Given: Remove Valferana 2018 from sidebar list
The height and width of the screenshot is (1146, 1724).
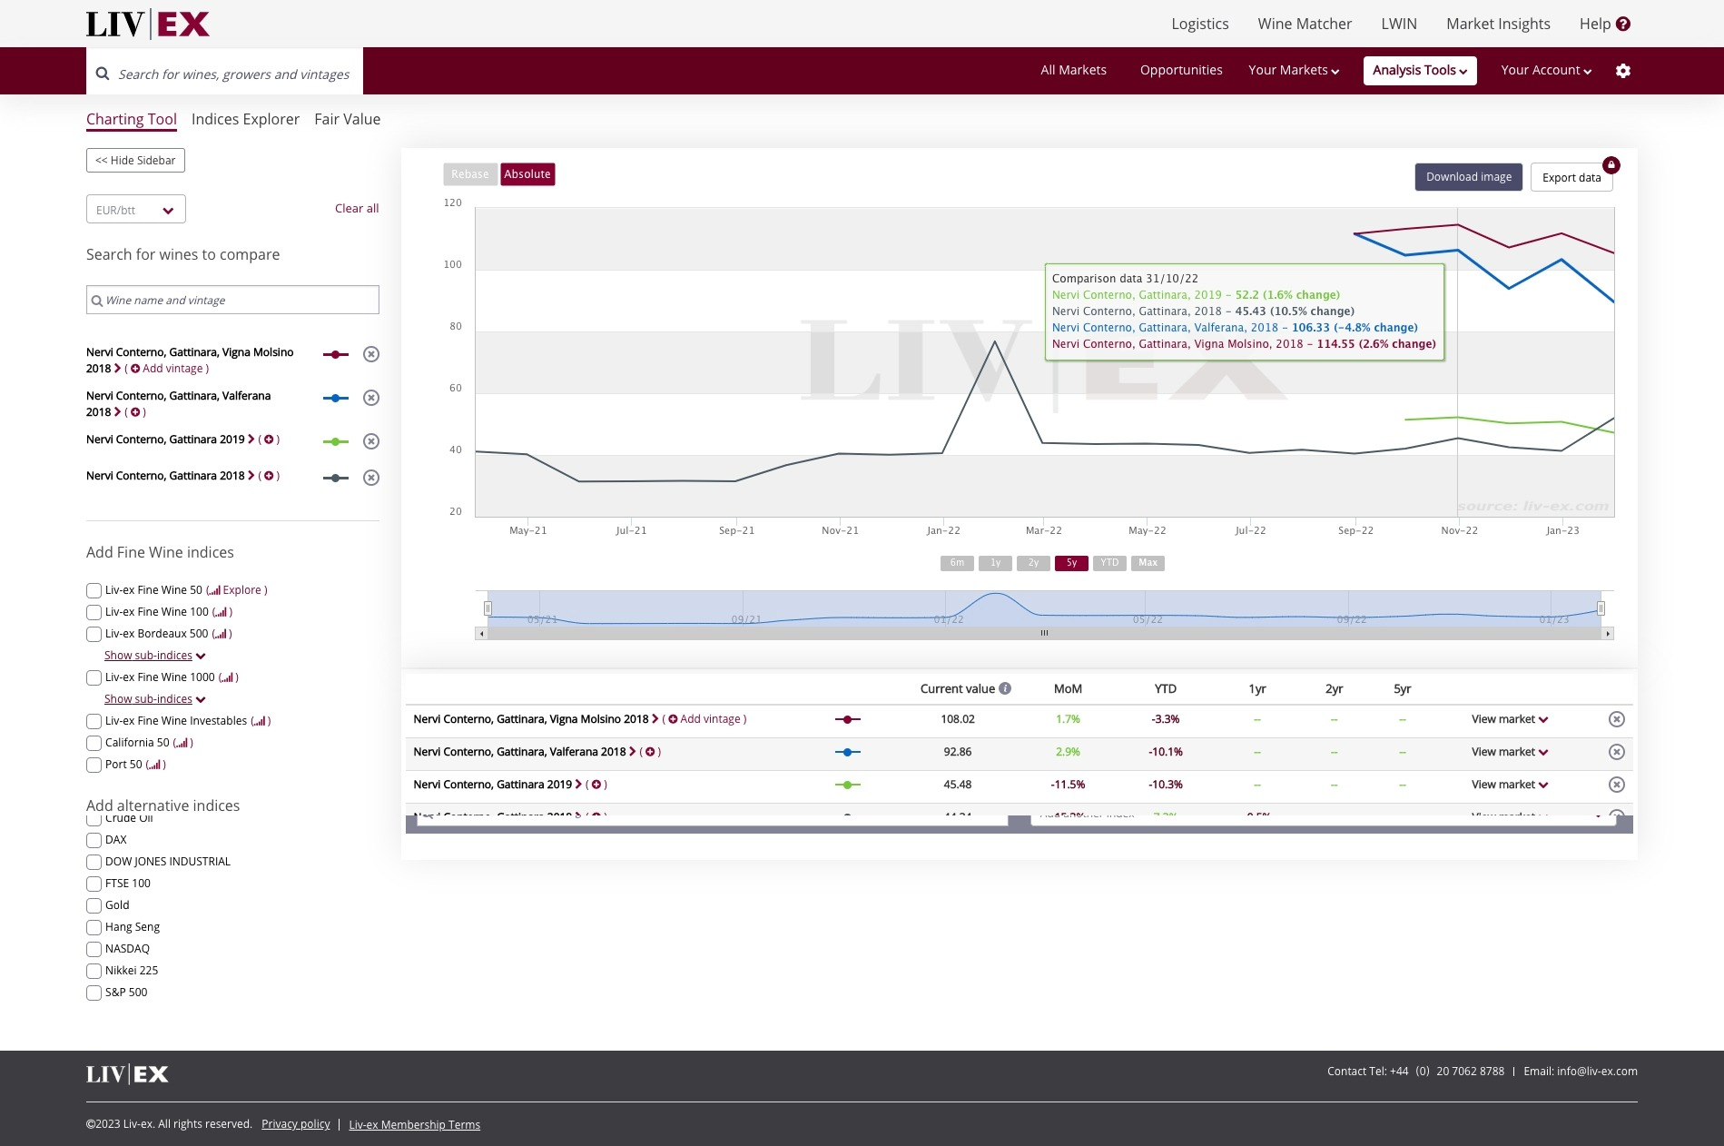Looking at the screenshot, I should click(x=371, y=398).
